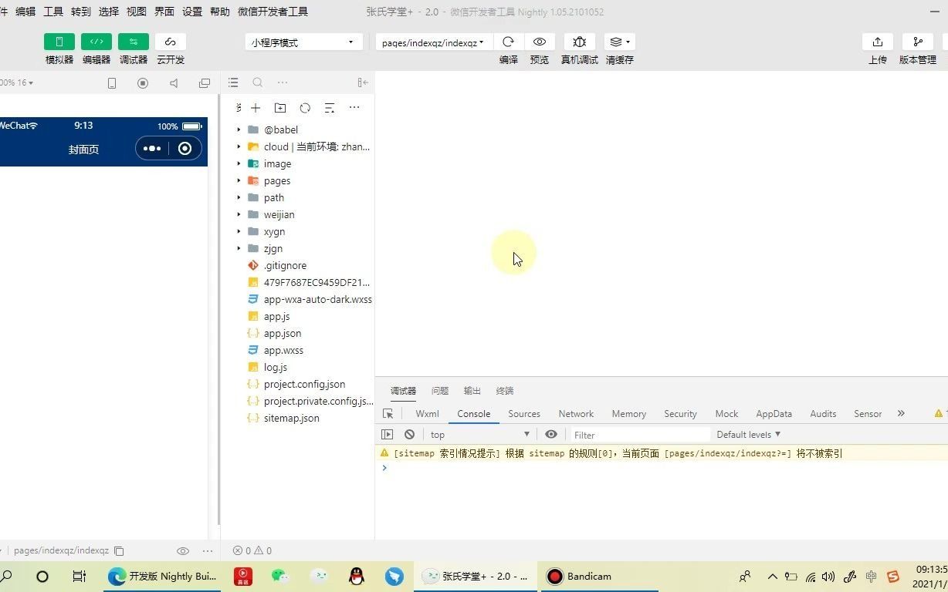Open Default levels dropdown
948x592 pixels.
748,435
